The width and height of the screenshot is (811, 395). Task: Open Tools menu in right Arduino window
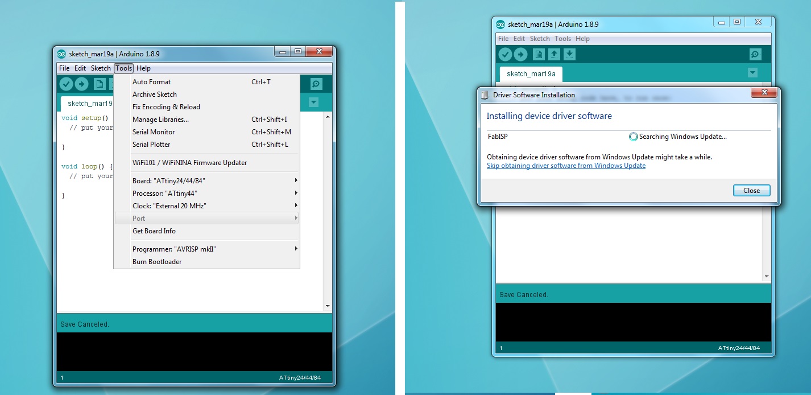(562, 39)
